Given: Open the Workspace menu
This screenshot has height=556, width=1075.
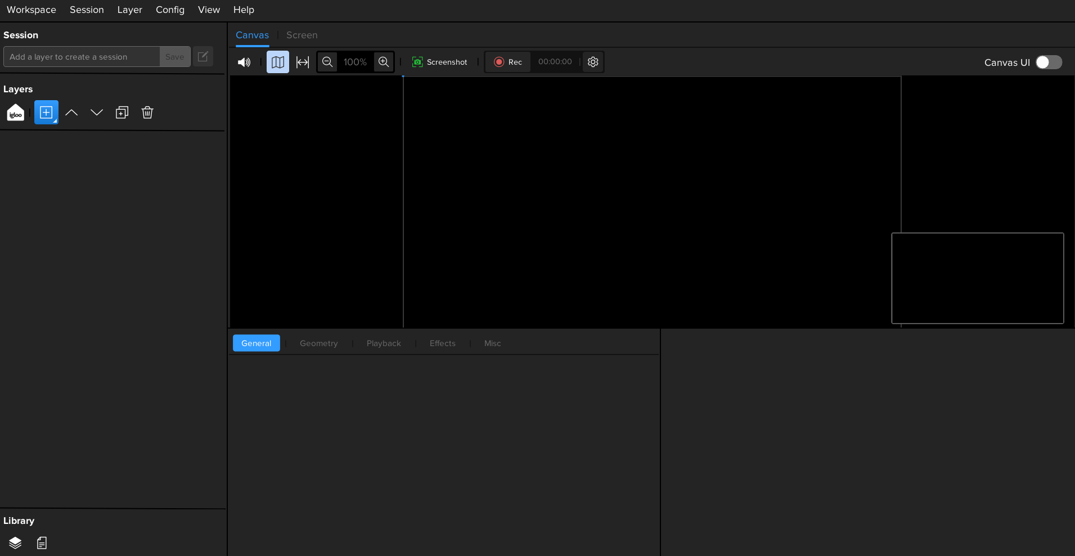Looking at the screenshot, I should tap(31, 10).
